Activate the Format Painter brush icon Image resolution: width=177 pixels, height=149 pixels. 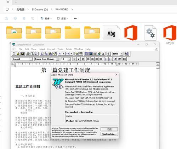(55, 54)
